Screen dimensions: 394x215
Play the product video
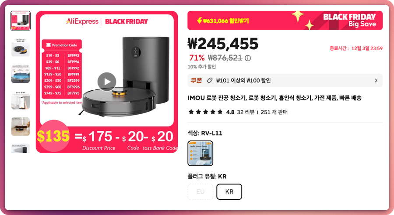[x=107, y=82]
